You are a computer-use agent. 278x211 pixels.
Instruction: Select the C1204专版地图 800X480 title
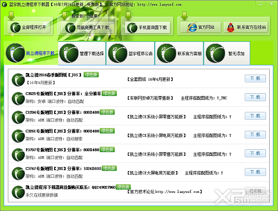63,112
